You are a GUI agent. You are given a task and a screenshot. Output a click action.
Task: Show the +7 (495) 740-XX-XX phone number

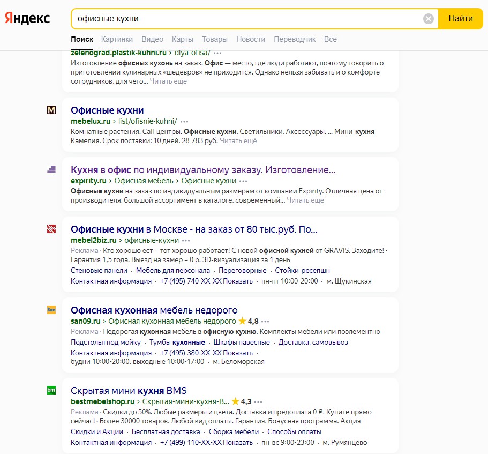click(x=206, y=281)
